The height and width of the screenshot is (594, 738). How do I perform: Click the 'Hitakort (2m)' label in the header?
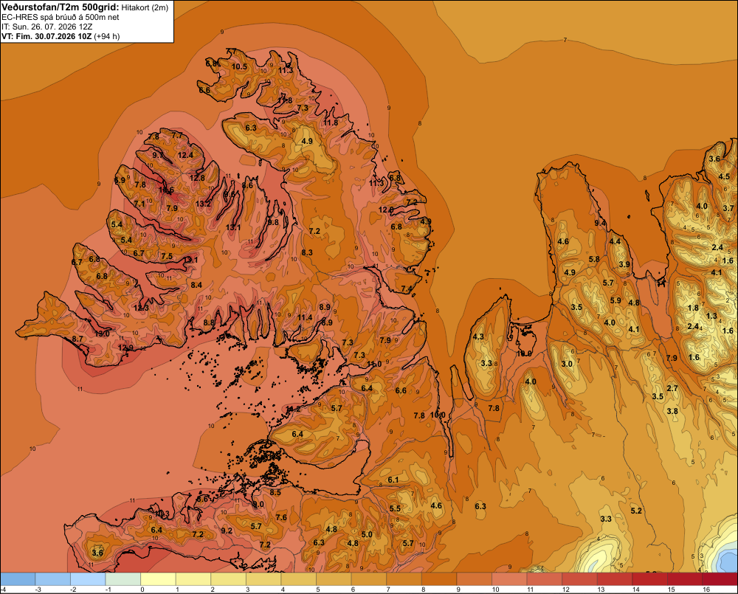click(x=145, y=7)
